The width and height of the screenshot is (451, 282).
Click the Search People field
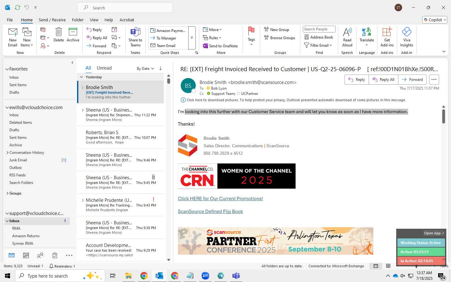click(x=319, y=29)
